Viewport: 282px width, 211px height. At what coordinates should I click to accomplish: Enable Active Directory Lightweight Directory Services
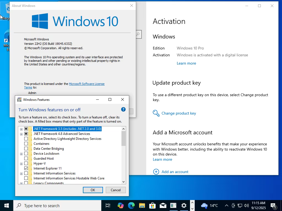tap(26, 139)
